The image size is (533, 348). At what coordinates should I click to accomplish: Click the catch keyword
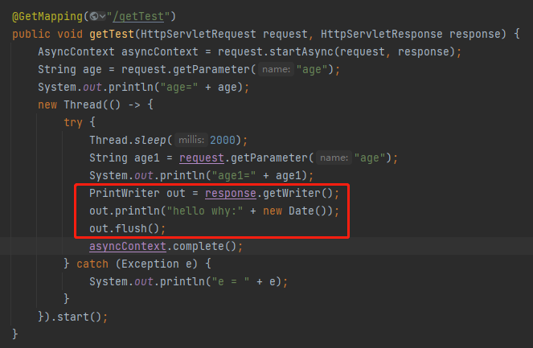[x=92, y=264]
